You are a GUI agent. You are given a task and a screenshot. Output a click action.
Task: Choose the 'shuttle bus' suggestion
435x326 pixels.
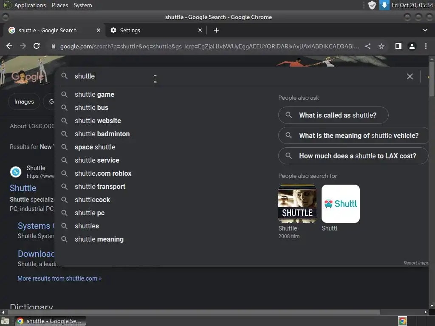pyautogui.click(x=91, y=107)
